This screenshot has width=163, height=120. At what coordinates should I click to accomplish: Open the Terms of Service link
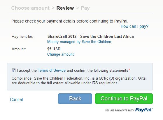52,70
